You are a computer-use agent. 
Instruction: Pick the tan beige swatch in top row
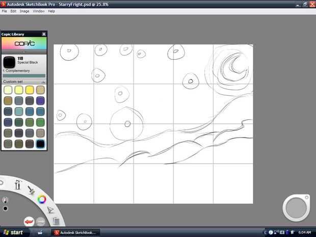click(40, 90)
